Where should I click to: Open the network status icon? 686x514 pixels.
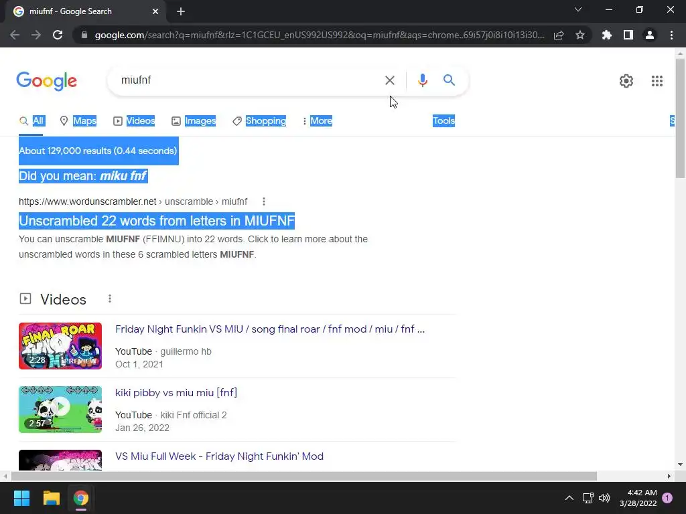point(588,498)
